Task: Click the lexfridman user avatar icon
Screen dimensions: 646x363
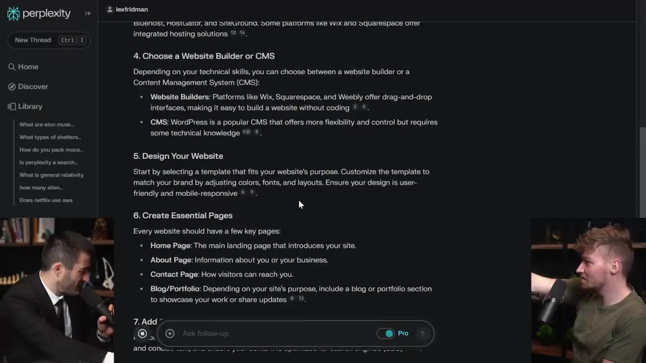Action: click(x=110, y=9)
